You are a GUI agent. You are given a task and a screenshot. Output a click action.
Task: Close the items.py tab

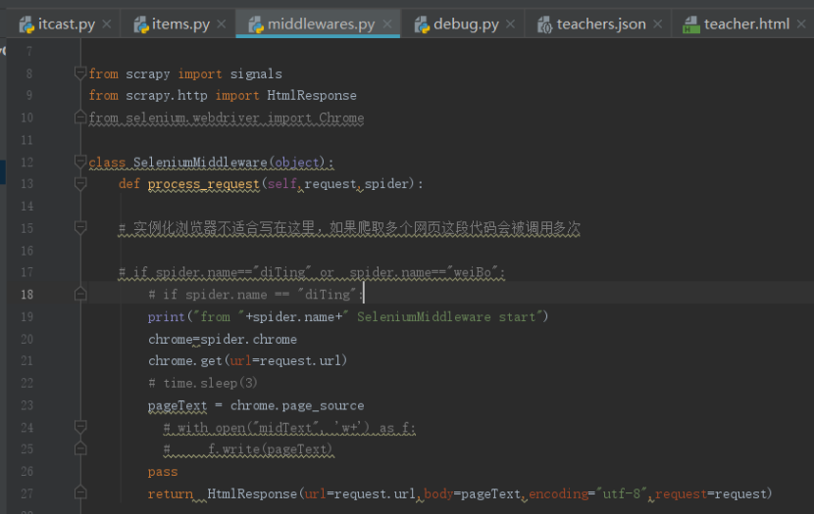pyautogui.click(x=221, y=23)
